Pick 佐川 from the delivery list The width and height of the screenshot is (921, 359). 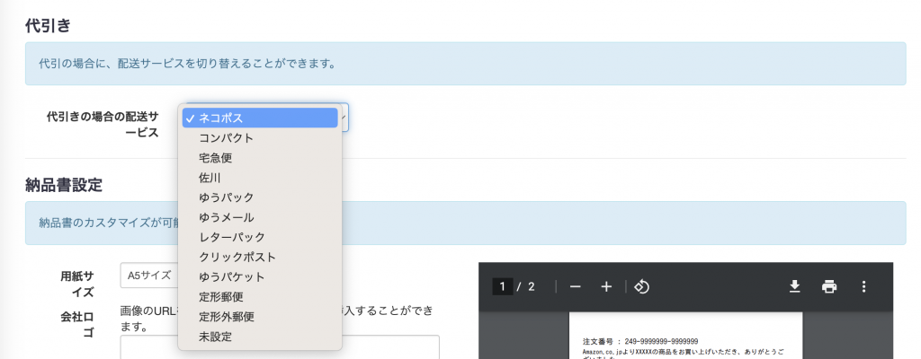click(260, 178)
